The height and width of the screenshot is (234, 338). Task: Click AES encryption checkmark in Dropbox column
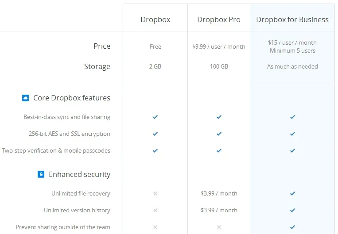pyautogui.click(x=155, y=134)
